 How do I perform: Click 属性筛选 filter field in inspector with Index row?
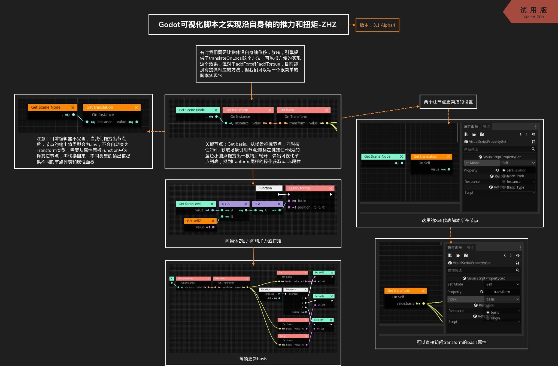click(483, 270)
